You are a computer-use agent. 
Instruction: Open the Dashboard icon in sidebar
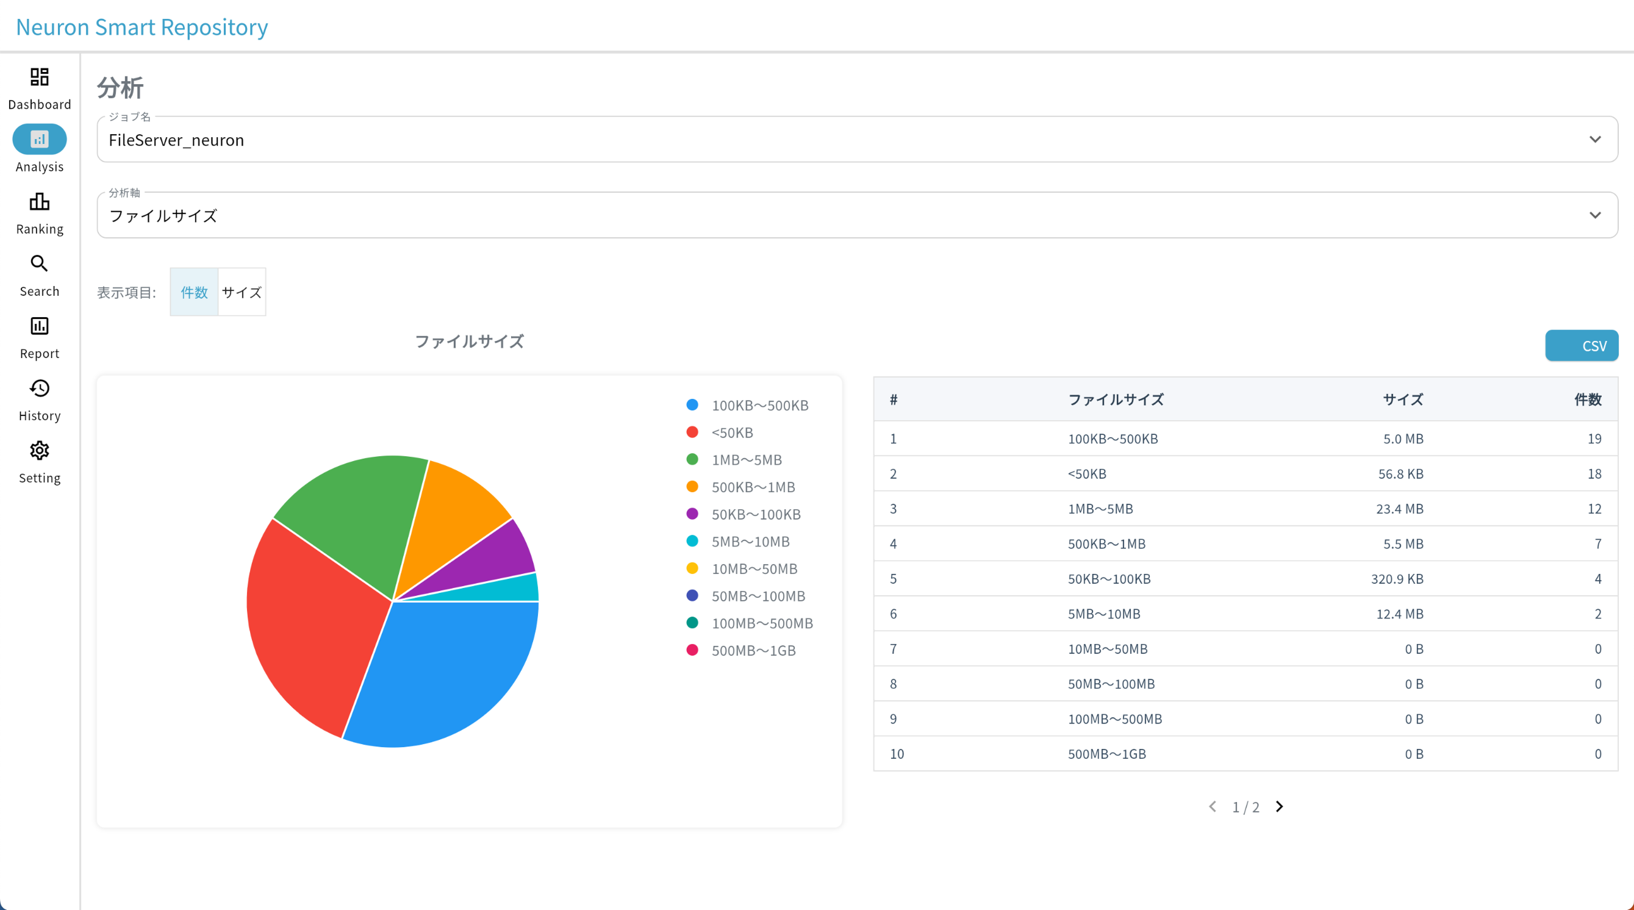pos(39,77)
